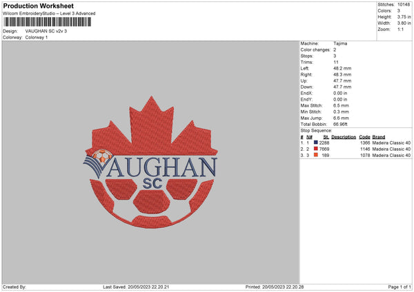This screenshot has width=414, height=292.
Task: Select the design name VAUGHAN SC v2v 3
Action: [46, 31]
